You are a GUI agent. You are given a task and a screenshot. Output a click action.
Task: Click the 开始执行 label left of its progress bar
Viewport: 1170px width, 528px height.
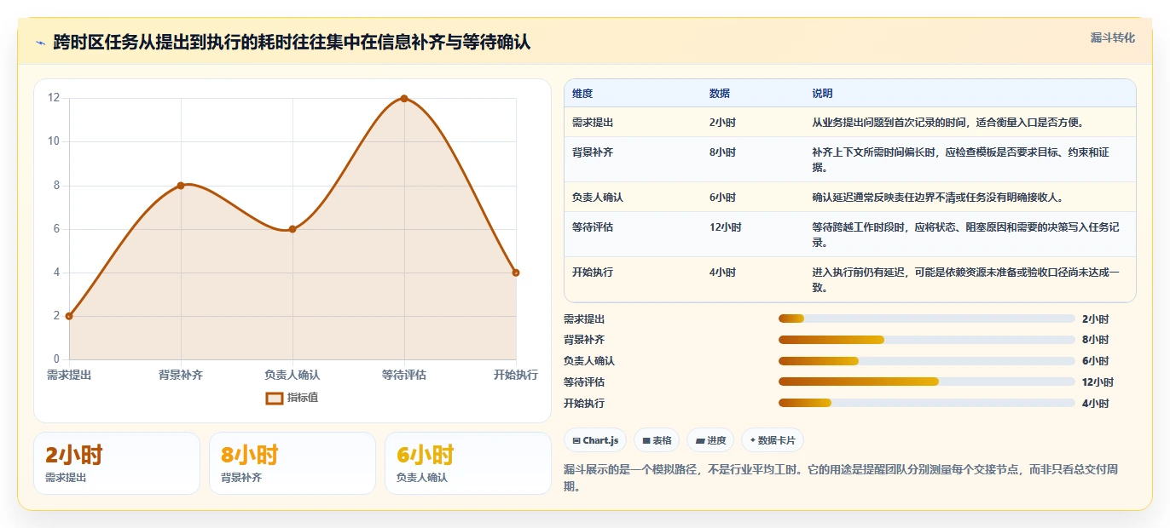click(x=584, y=404)
